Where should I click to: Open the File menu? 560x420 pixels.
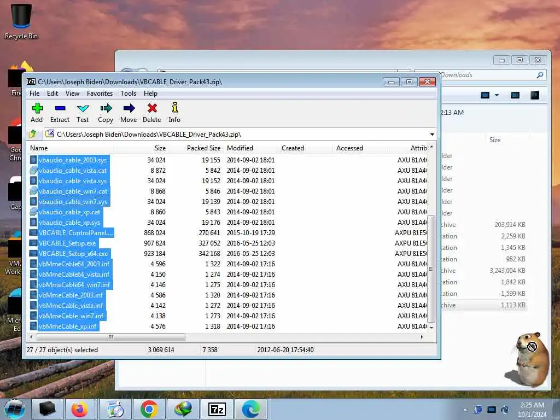tap(34, 93)
